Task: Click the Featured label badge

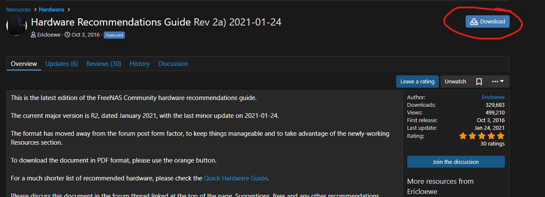Action: (x=114, y=35)
